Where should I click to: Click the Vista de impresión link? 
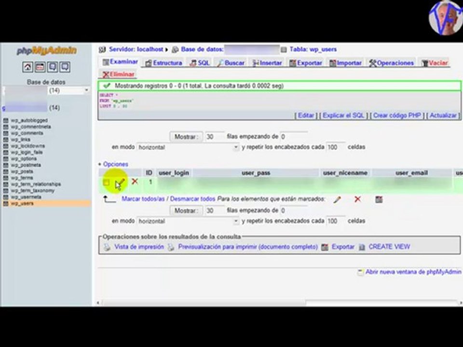(x=139, y=247)
